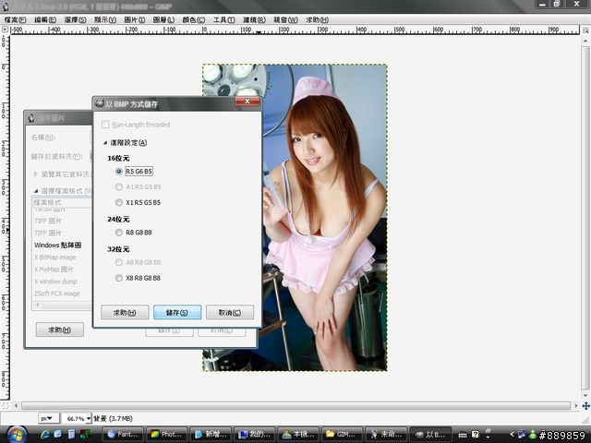This screenshot has height=443, width=591.
Task: Click the photo on the canvas
Action: (295, 218)
